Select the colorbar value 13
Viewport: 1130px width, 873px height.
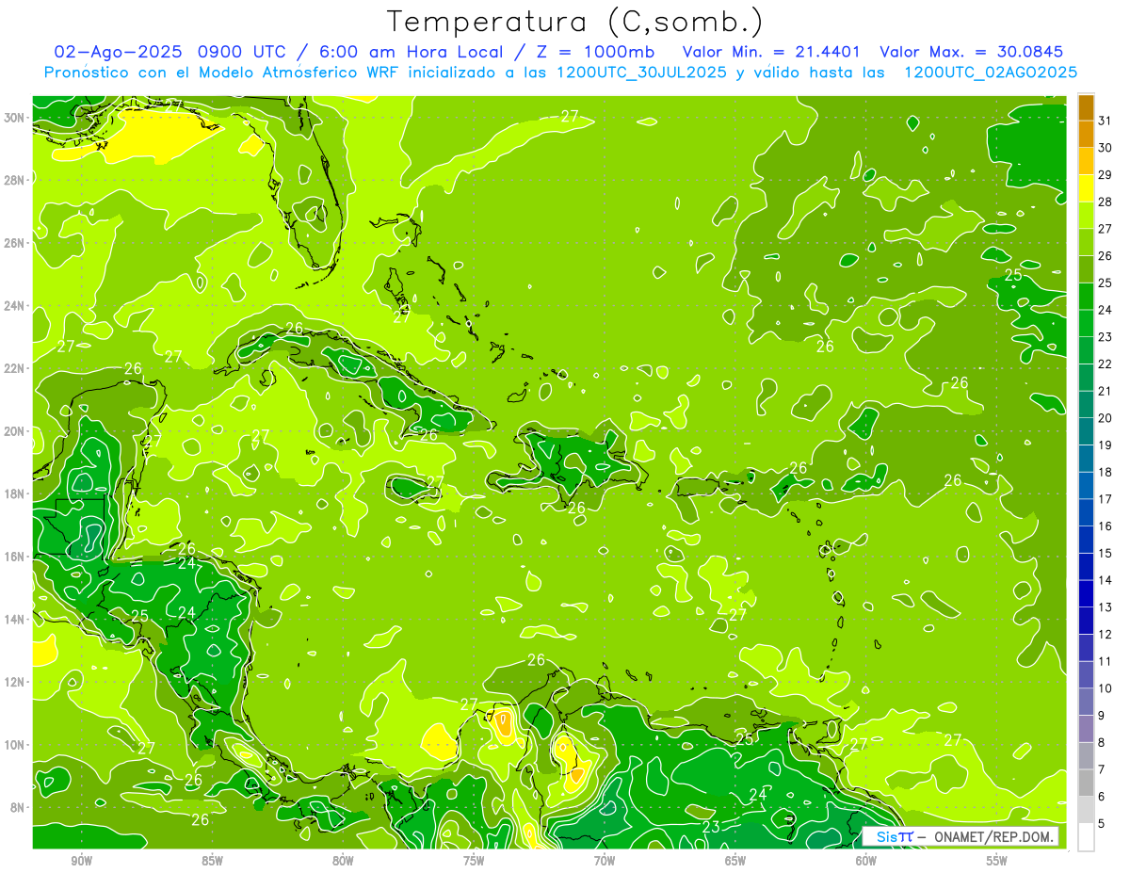click(1106, 606)
